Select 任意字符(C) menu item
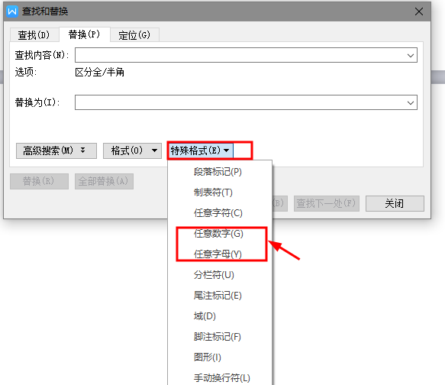This screenshot has width=445, height=385. pos(218,213)
